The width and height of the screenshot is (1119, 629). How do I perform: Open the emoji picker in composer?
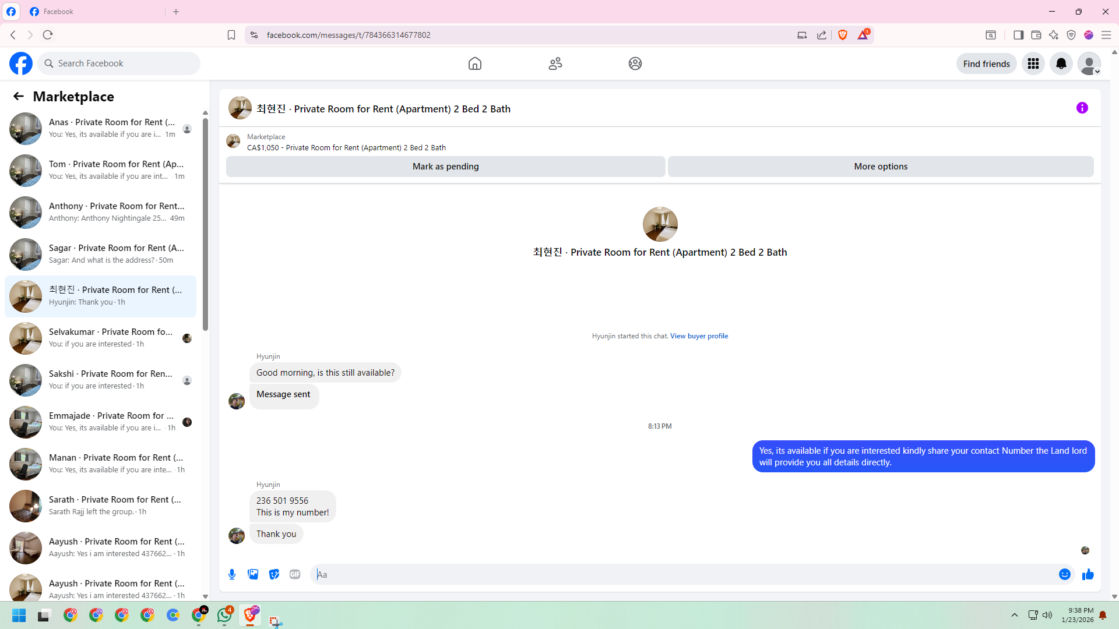1064,574
